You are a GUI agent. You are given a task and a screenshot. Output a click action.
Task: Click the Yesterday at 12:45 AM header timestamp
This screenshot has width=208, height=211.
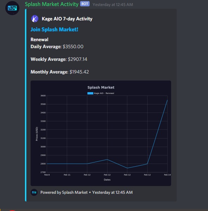pos(113,5)
